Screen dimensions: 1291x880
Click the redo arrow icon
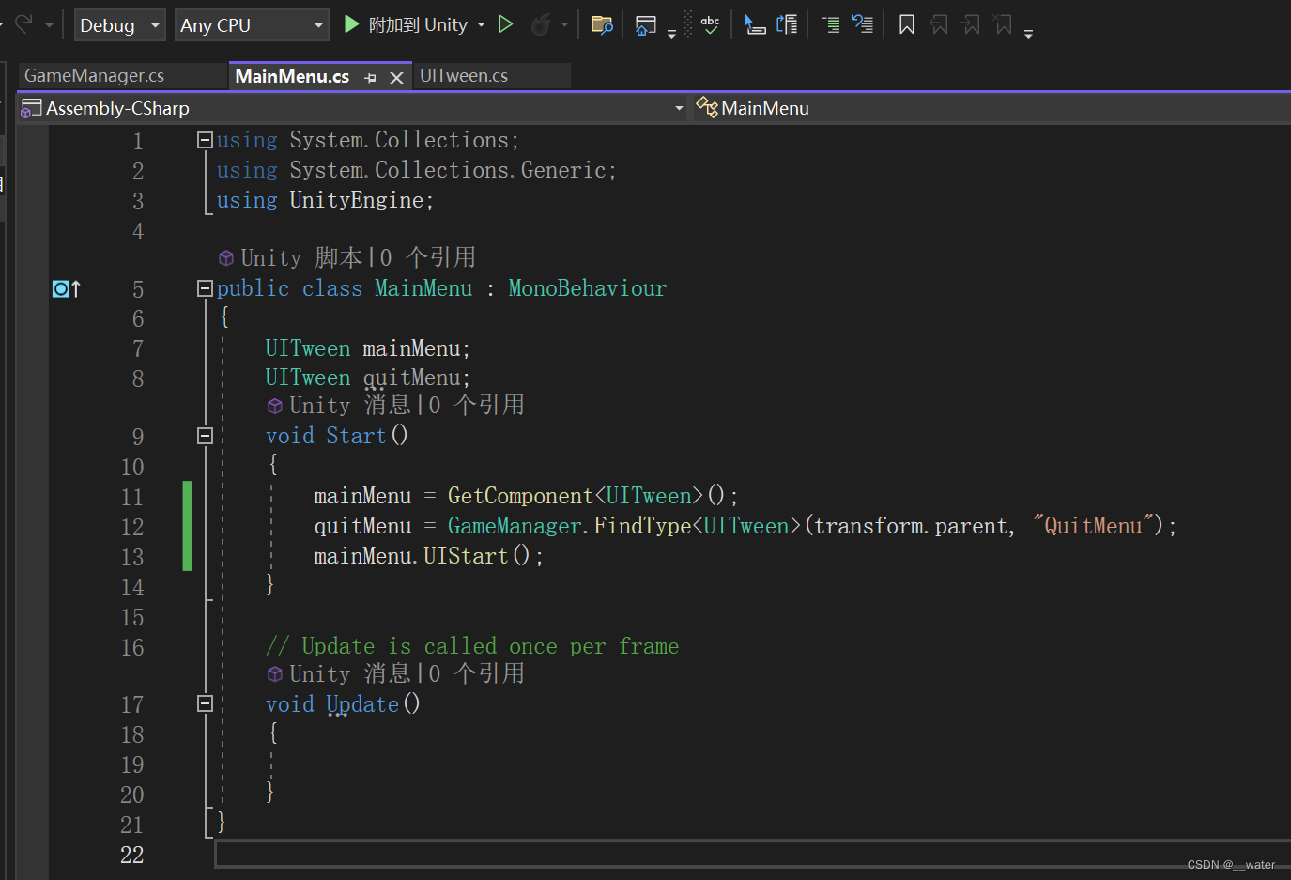[24, 23]
